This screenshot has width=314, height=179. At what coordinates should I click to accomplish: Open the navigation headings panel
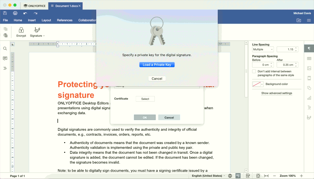pyautogui.click(x=5, y=68)
